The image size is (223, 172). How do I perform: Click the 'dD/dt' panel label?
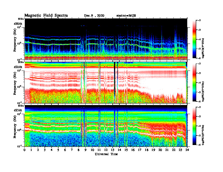pyautogui.click(x=18, y=67)
